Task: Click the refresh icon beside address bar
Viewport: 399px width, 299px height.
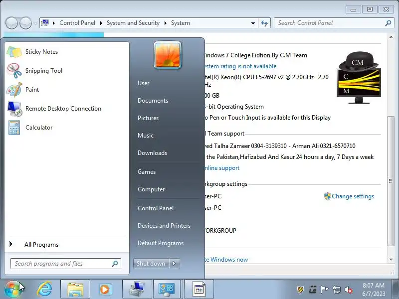Action: [x=264, y=23]
